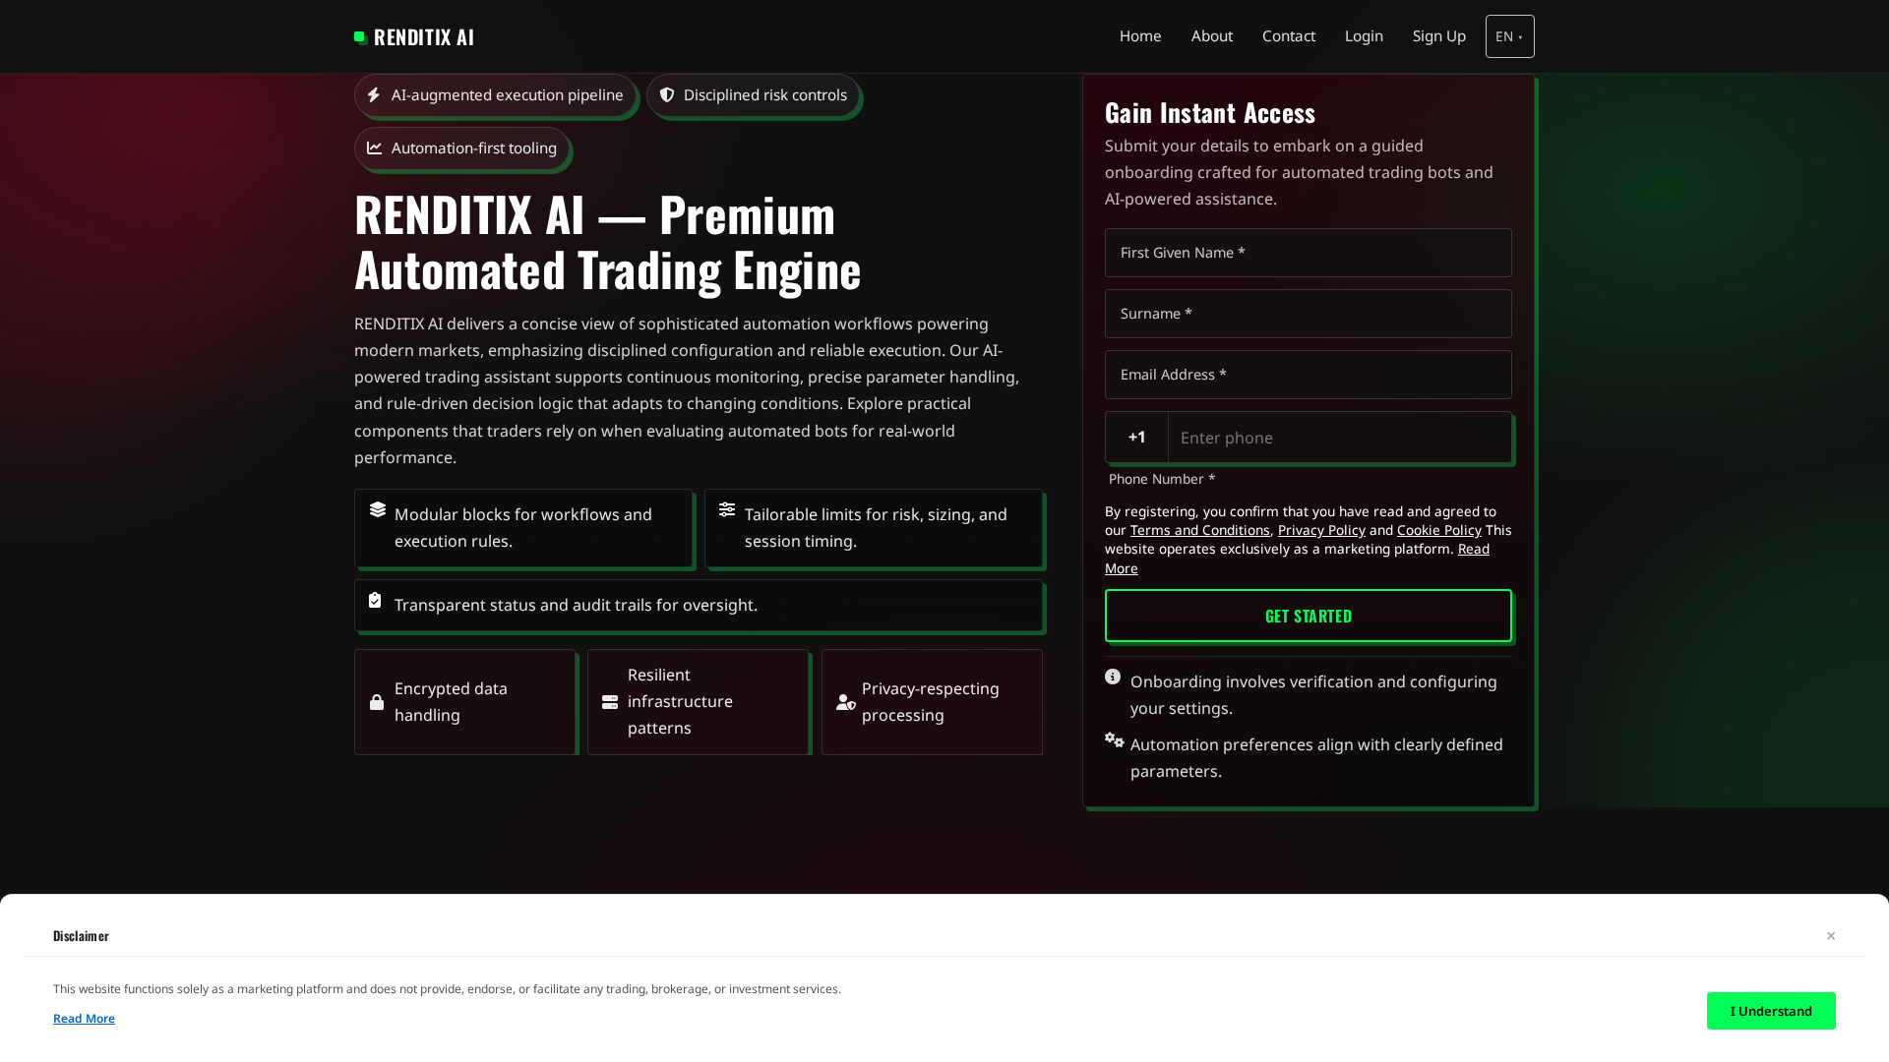
Task: Click the chart icon on Automation-first tooling badge
Action: 374,147
